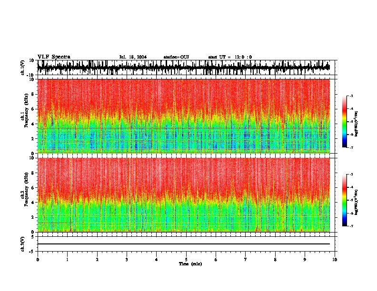This screenshot has width=377, height=291.
Task: Click time axis tick label 9
Action: [x=305, y=260]
